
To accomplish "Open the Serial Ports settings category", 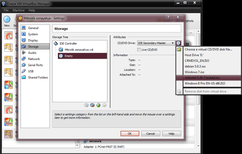I will tap(35, 65).
